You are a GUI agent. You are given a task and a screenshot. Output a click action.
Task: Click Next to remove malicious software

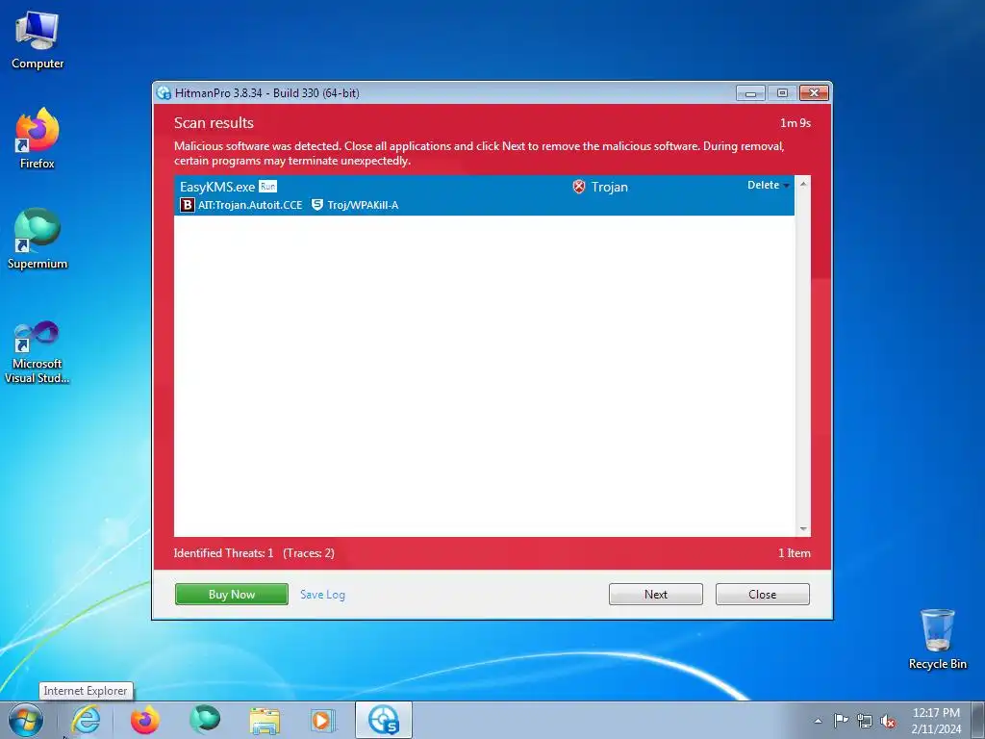[656, 594]
